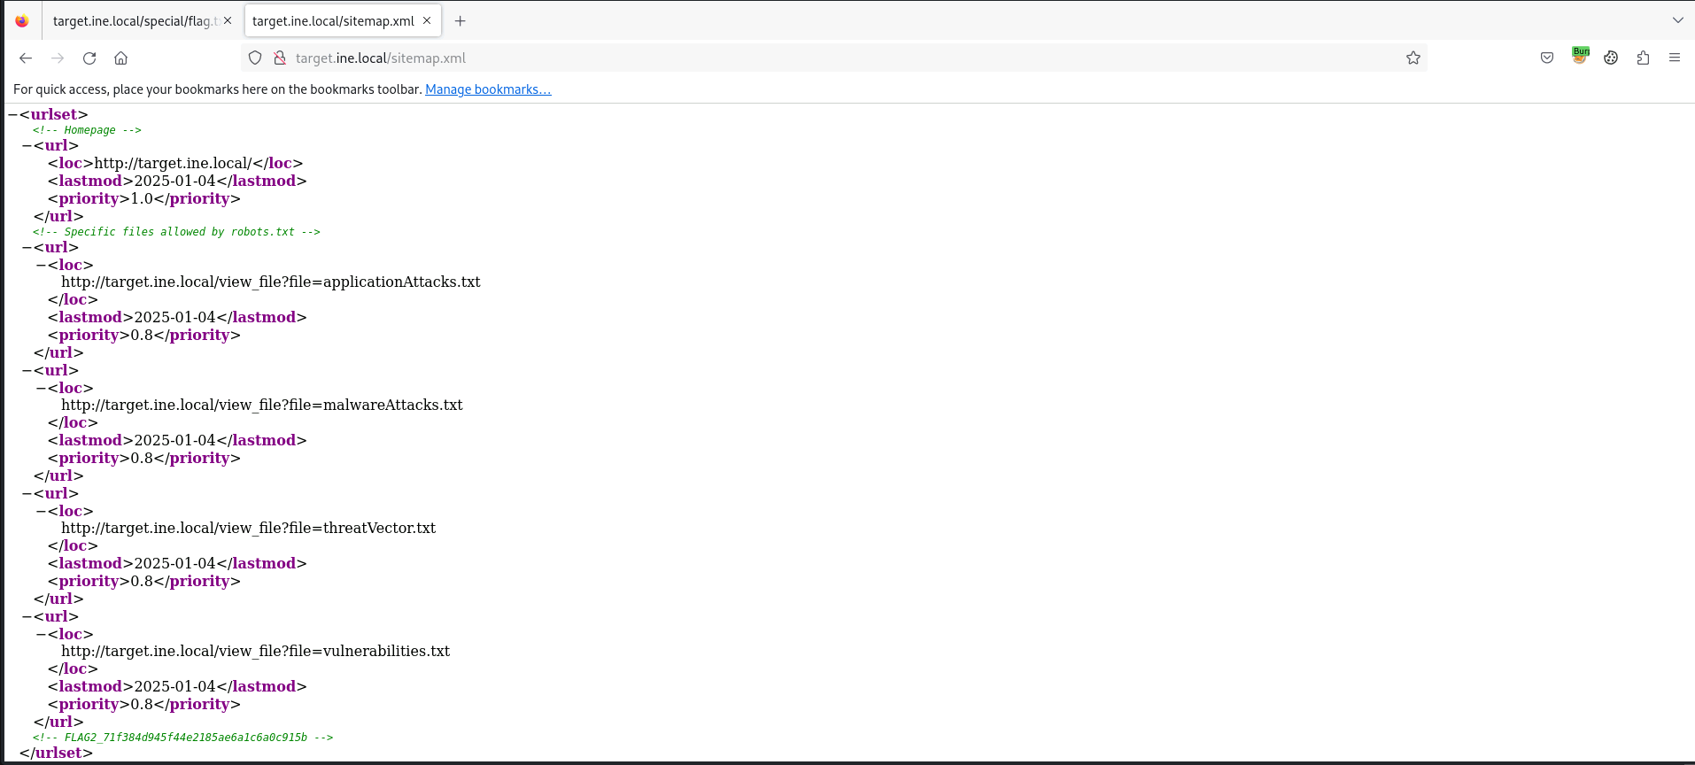Close the special/flag tab

point(228,20)
